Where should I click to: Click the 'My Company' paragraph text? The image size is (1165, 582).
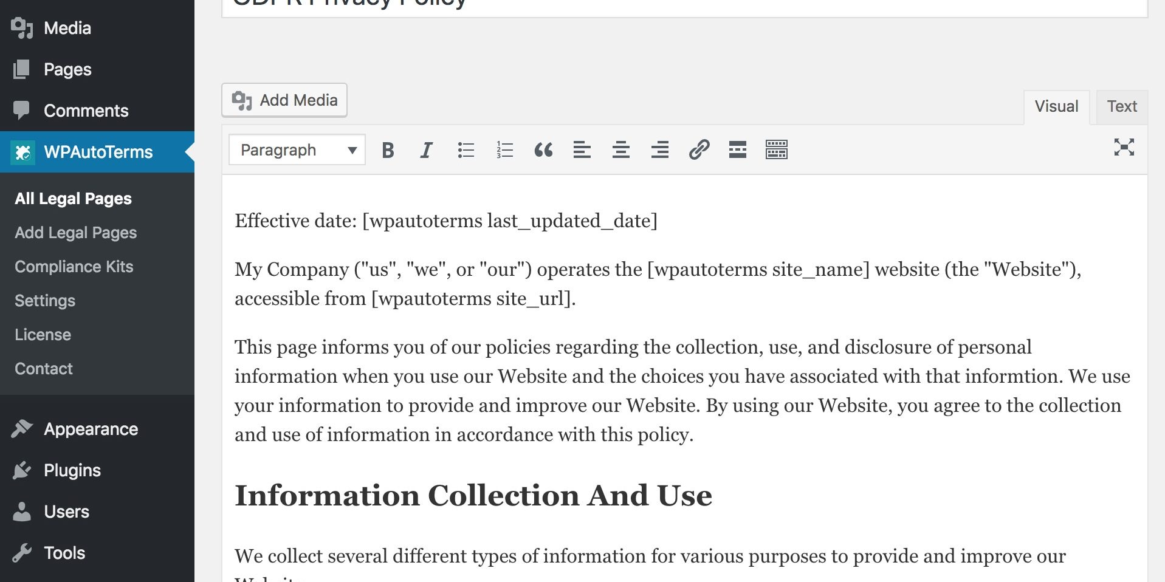[658, 284]
